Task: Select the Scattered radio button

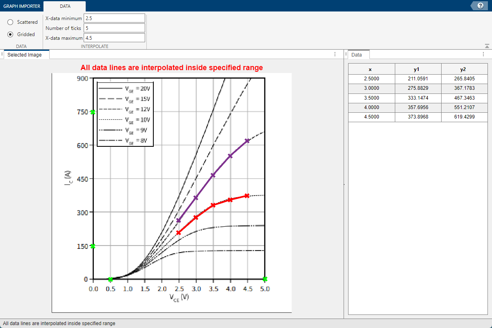Action: point(11,22)
